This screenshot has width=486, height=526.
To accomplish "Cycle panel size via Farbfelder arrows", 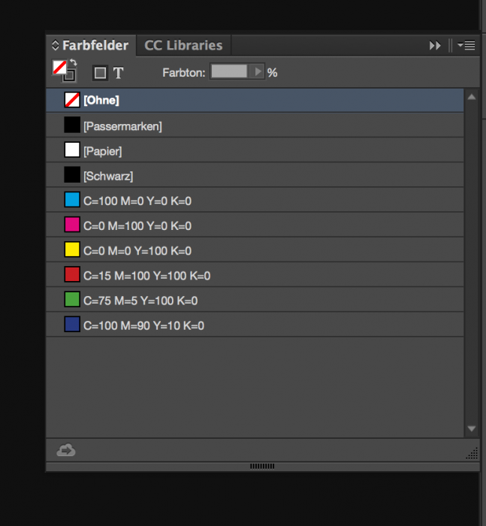I will 56,45.
